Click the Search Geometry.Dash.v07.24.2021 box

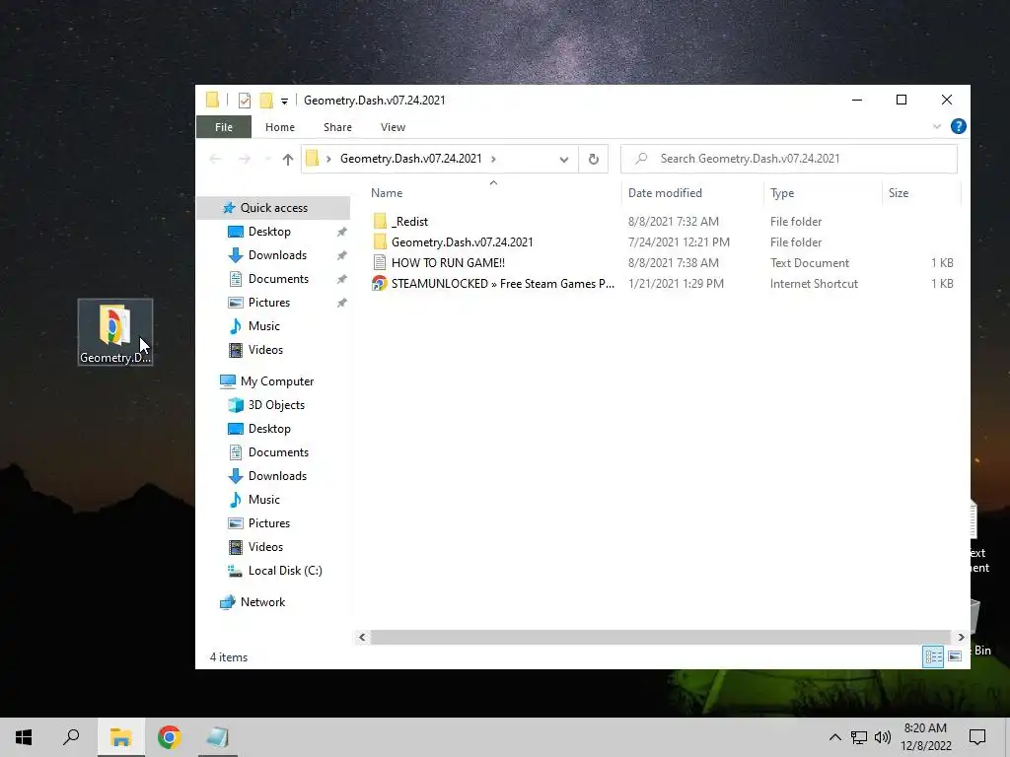coord(789,159)
